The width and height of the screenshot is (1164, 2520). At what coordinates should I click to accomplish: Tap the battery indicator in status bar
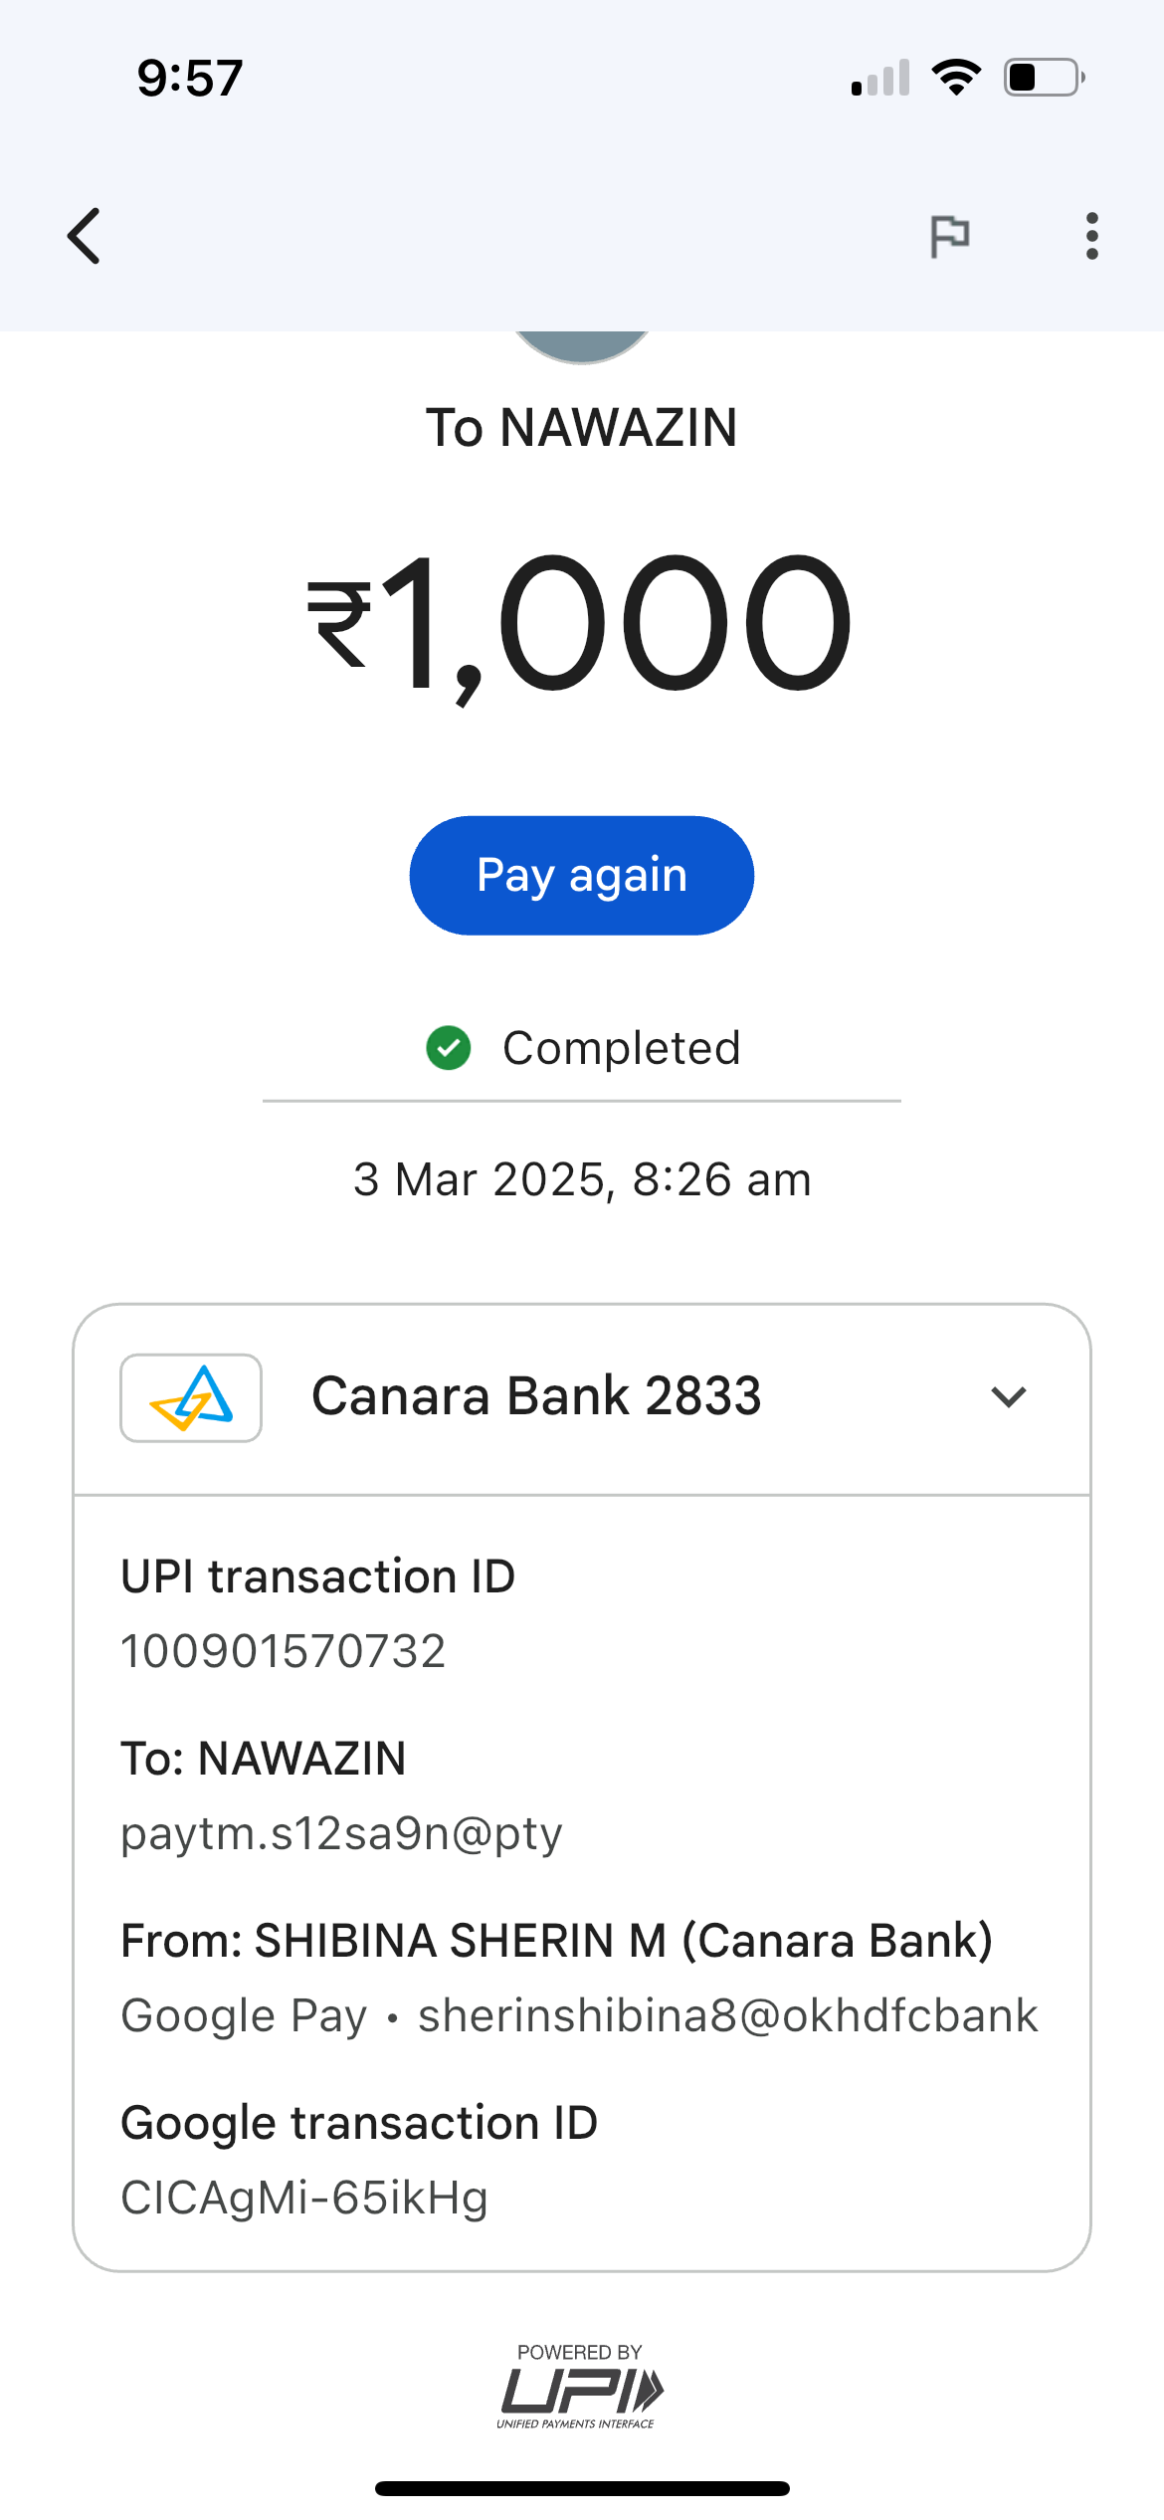pyautogui.click(x=1043, y=78)
